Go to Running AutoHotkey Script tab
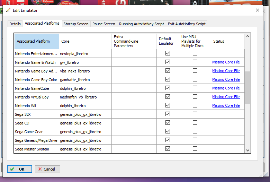The height and width of the screenshot is (182, 270). point(142,24)
